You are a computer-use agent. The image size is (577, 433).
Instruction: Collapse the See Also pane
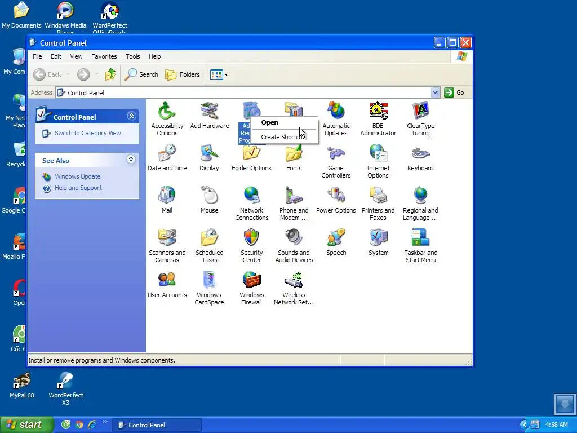[x=131, y=160]
